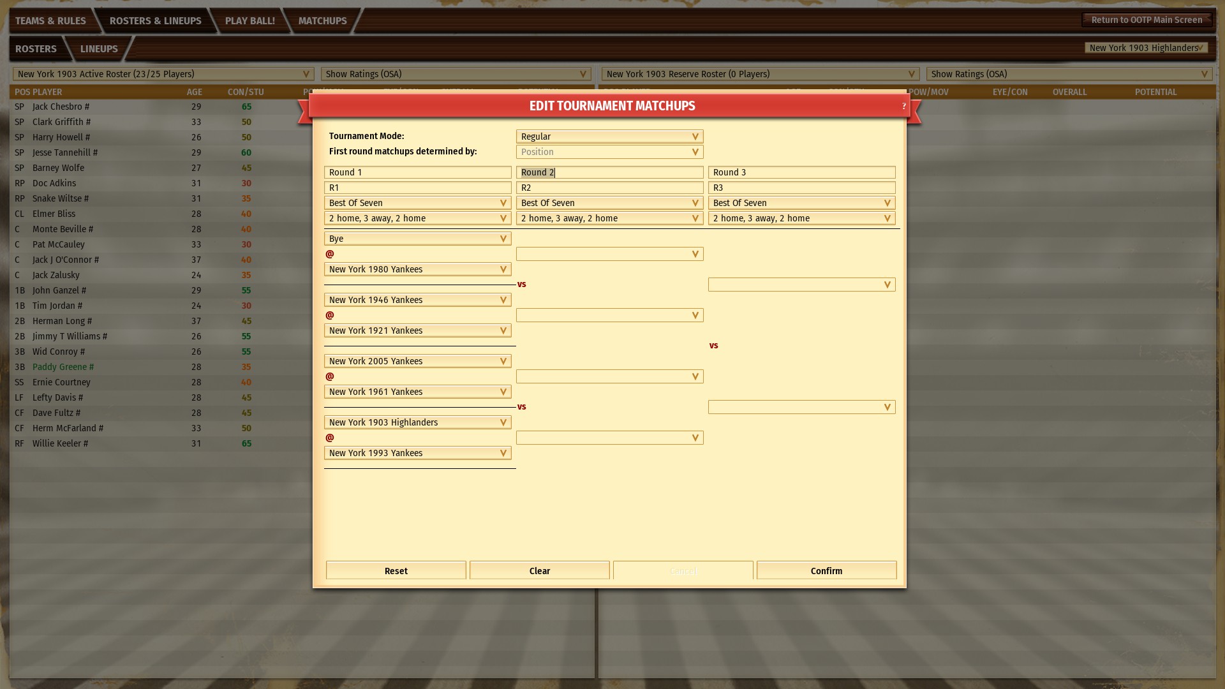The image size is (1225, 689).
Task: Click the help question mark icon
Action: point(903,107)
